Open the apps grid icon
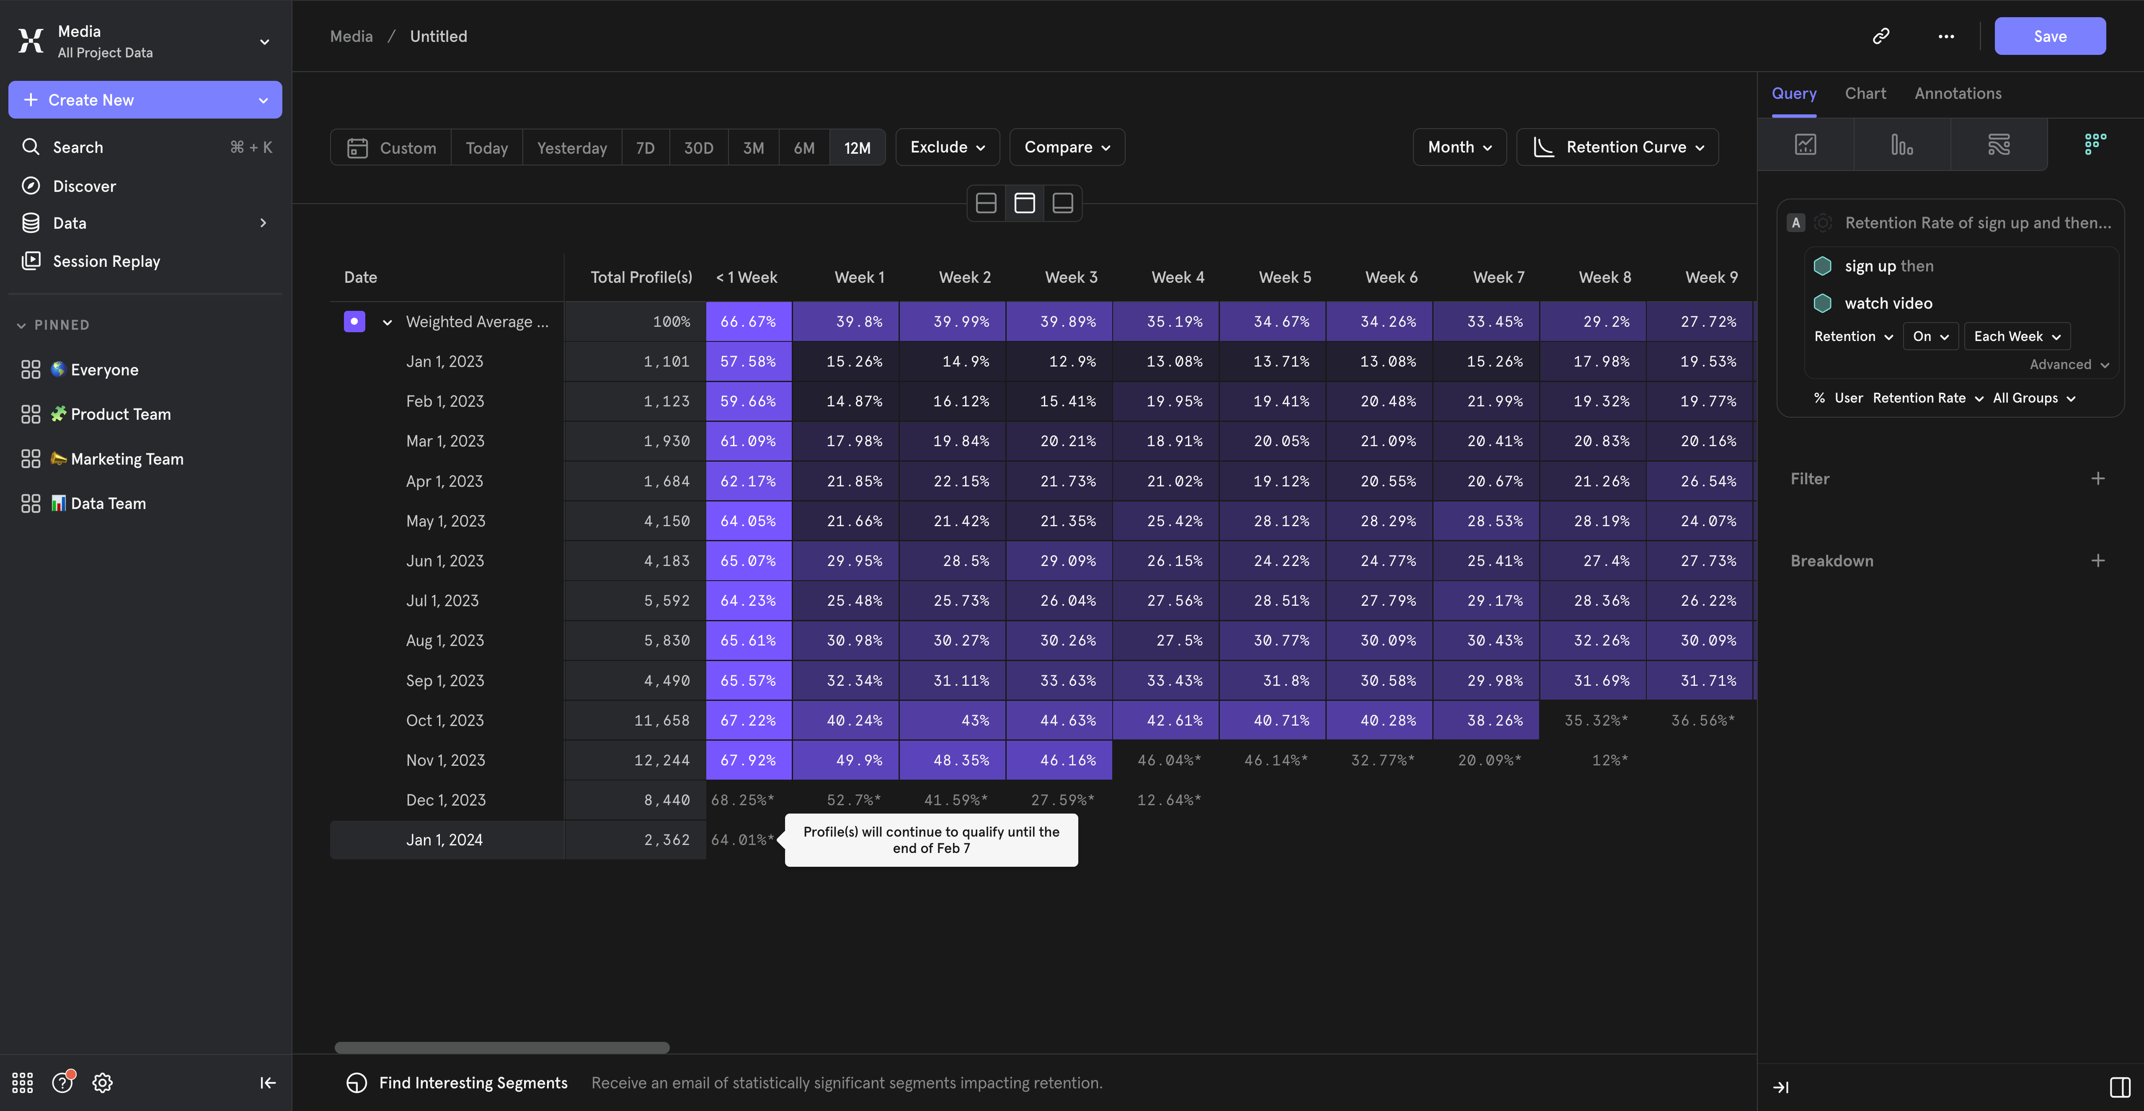This screenshot has width=2144, height=1111. tap(23, 1083)
